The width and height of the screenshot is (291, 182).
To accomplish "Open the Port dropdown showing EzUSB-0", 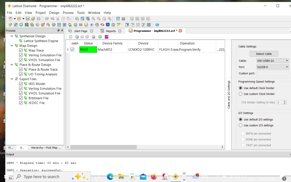I will point(273,67).
